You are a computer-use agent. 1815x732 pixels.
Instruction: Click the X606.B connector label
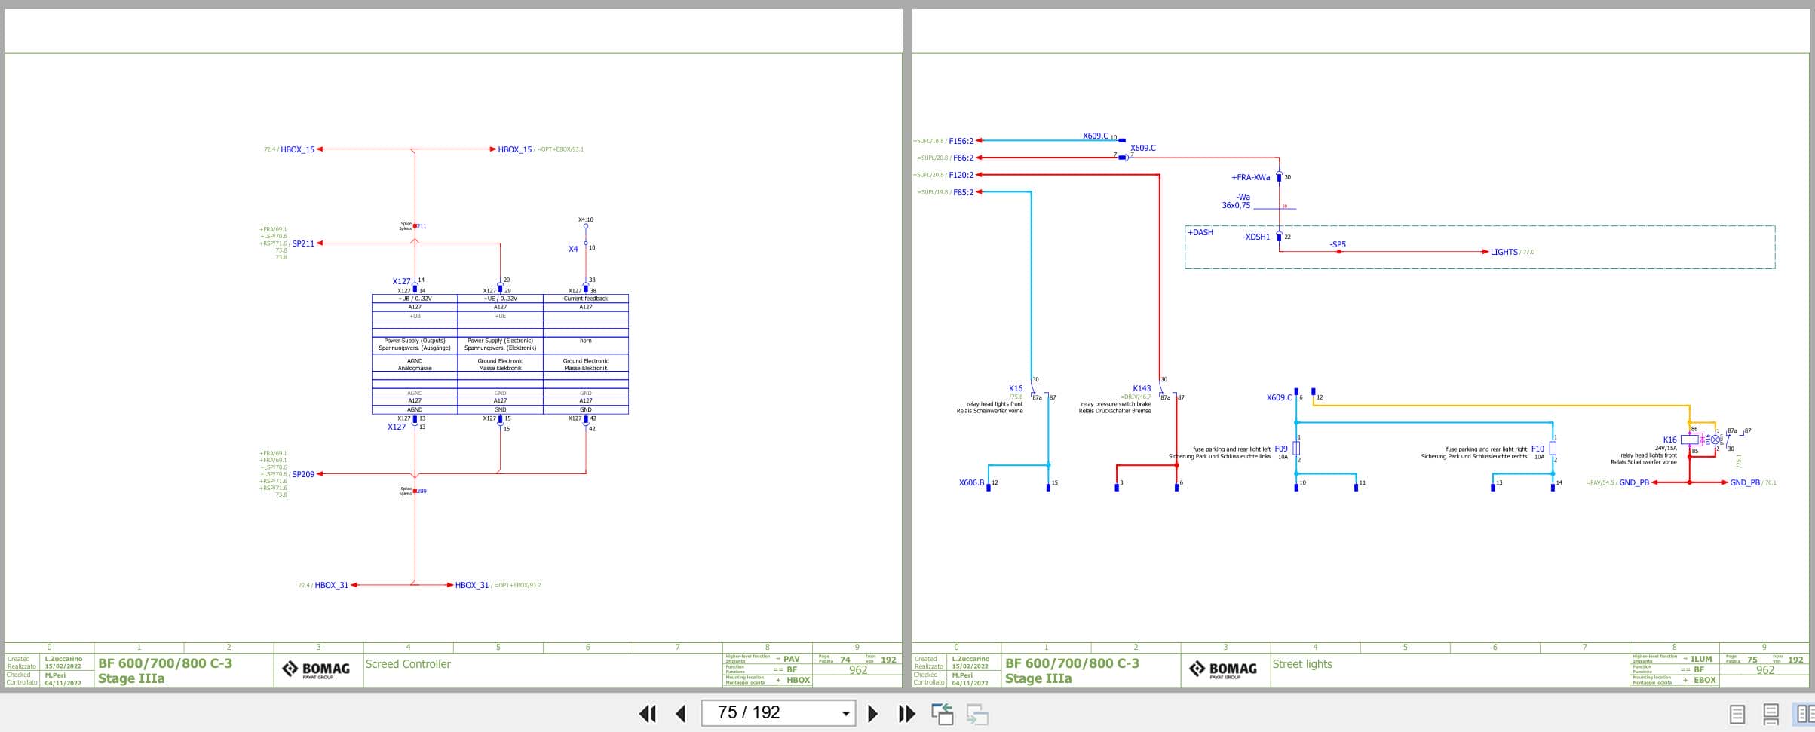click(970, 482)
